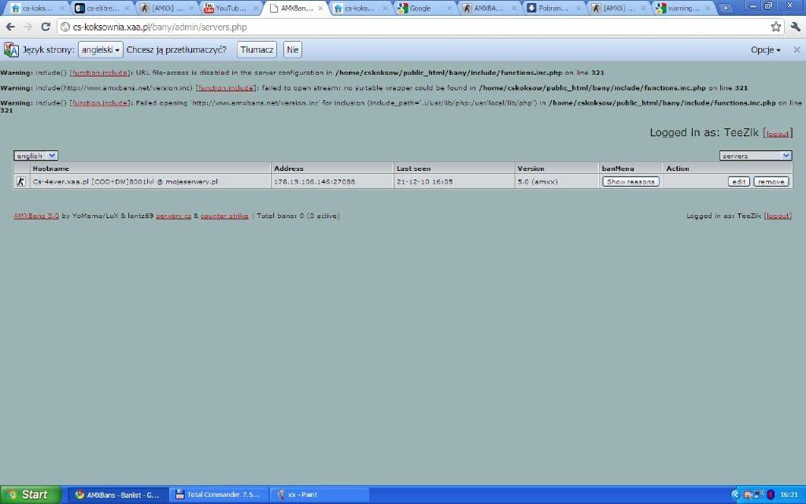Screen dimensions: 806x504
Task: Open function.include link in Failed opening warning
Action: (x=100, y=103)
